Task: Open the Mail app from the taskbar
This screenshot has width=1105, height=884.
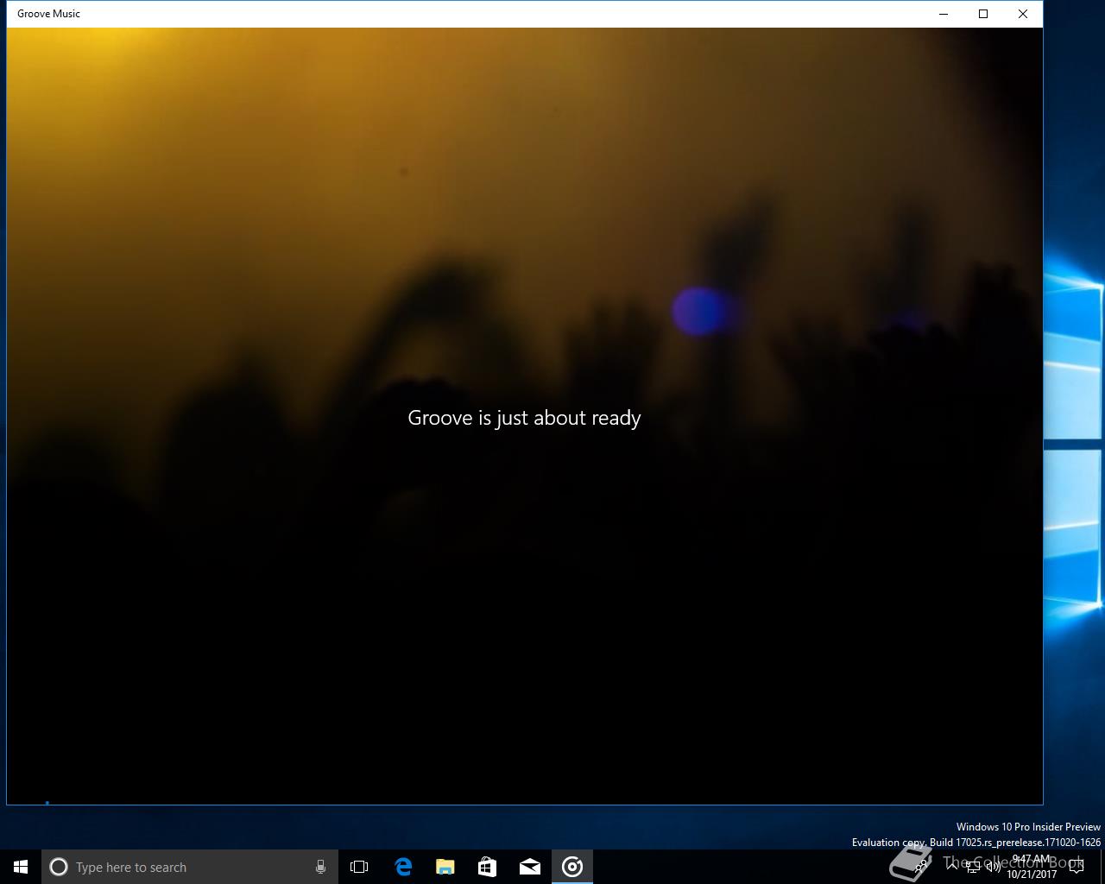Action: [x=530, y=867]
